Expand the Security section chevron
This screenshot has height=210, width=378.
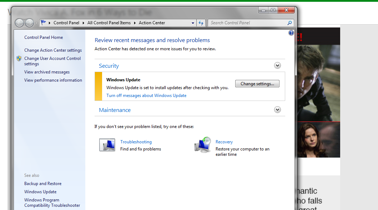click(277, 66)
